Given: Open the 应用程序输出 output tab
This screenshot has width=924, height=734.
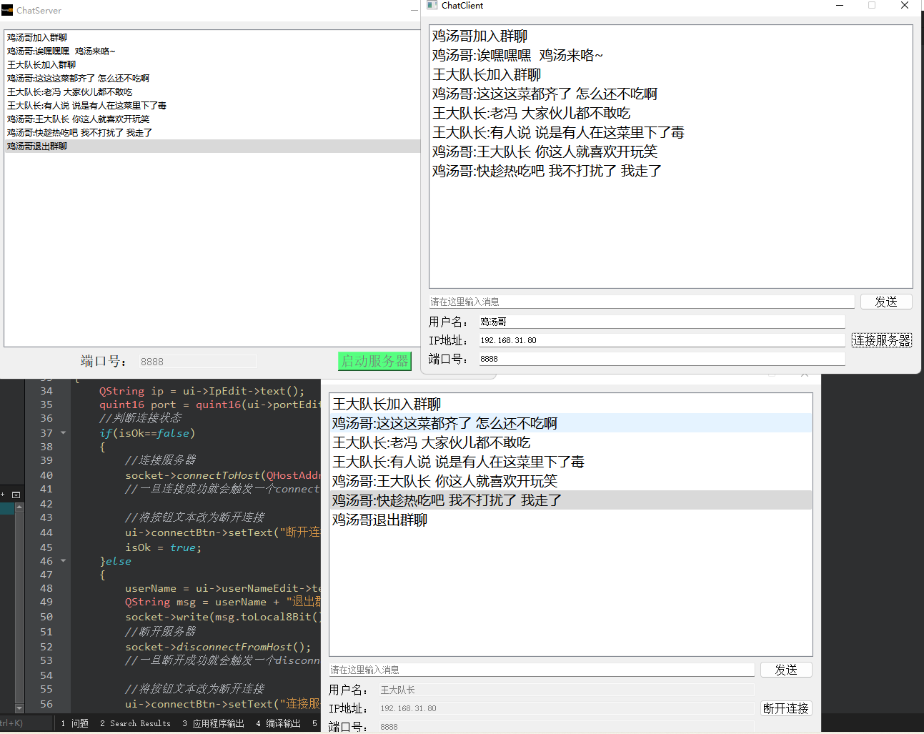Looking at the screenshot, I should [x=213, y=723].
